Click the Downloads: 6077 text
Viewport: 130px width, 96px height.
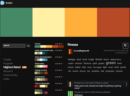122,53
